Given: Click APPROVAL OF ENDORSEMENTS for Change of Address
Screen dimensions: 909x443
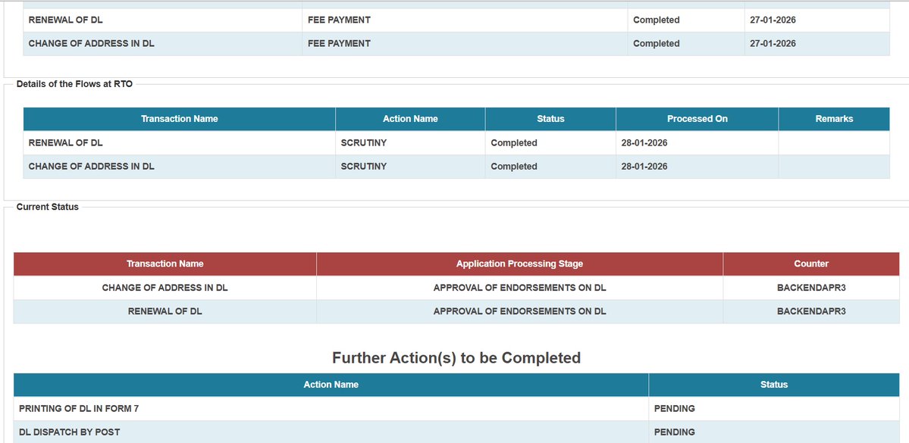Looking at the screenshot, I should [x=519, y=287].
